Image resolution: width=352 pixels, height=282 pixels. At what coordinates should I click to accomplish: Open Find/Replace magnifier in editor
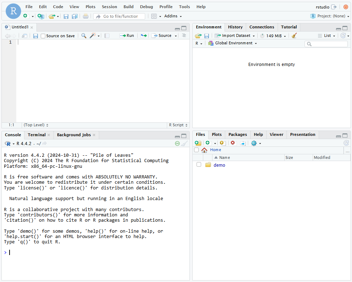point(84,35)
